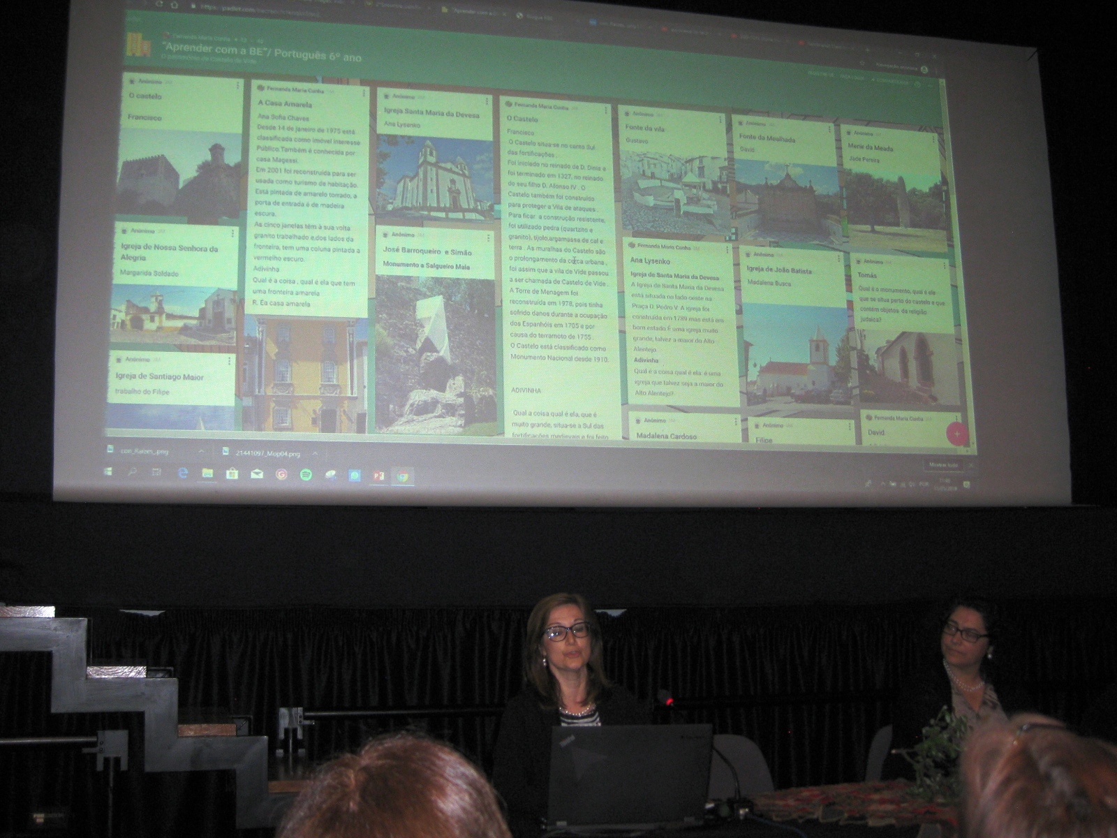
Task: Open options menu on 'Igreja de Santiago Maior' post
Action: [230, 361]
